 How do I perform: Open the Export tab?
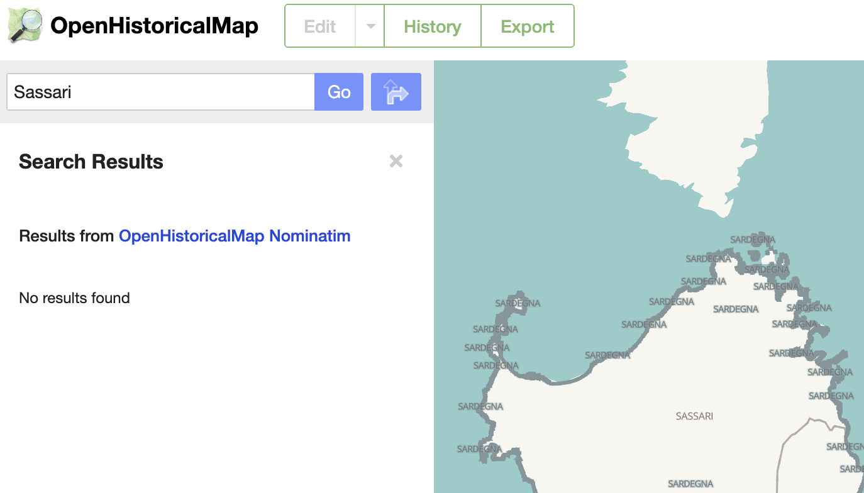[527, 26]
